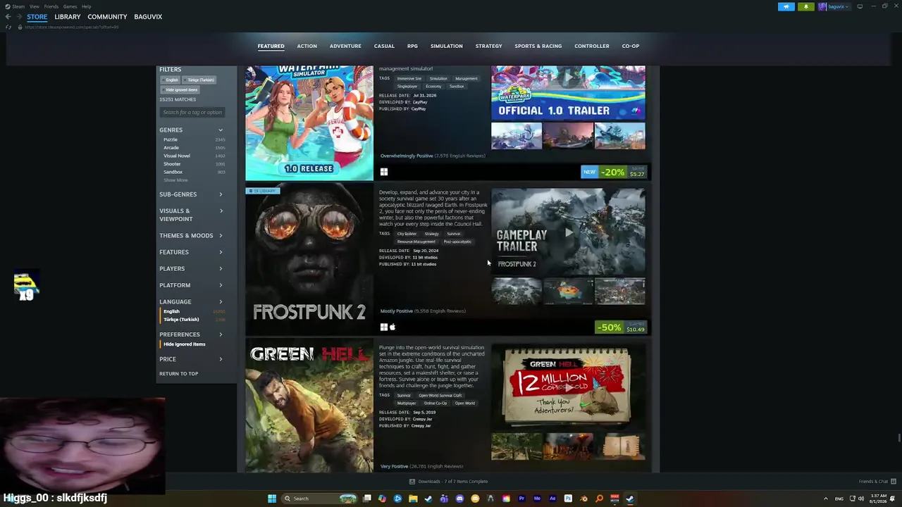Select the ACTION category tab
This screenshot has height=507, width=902.
click(x=307, y=46)
